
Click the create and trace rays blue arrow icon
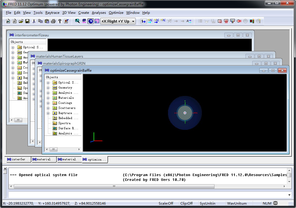[156, 21]
